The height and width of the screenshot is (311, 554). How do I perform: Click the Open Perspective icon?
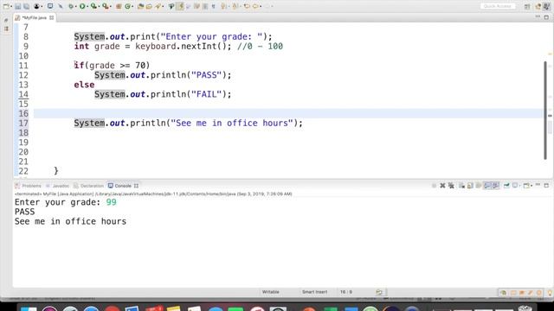click(x=527, y=6)
